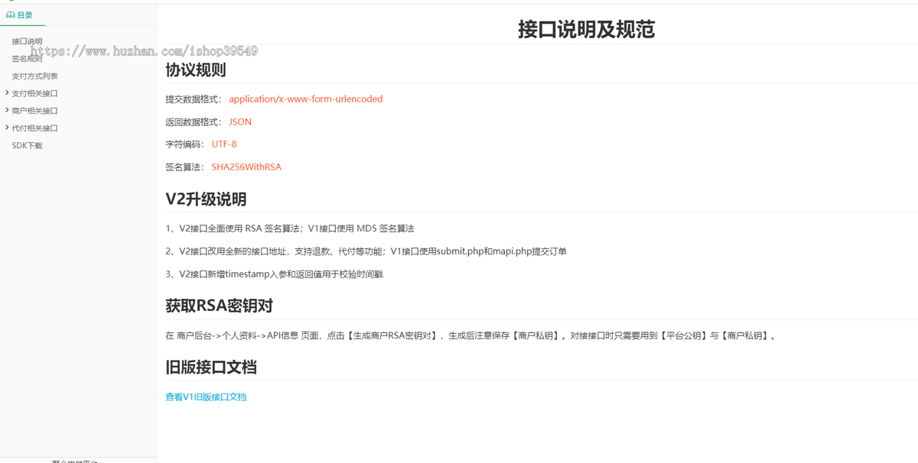The height and width of the screenshot is (463, 918).
Task: Click the 商户后台 API信息 instruction paragraph
Action: tap(471, 336)
